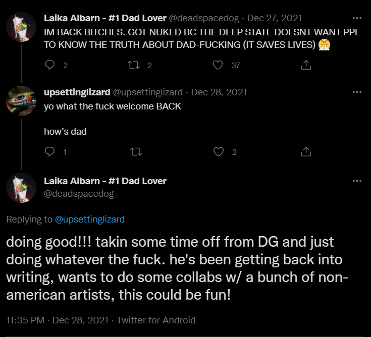Reply to the first tweet by deadspacedog
The width and height of the screenshot is (371, 337).
pos(49,65)
